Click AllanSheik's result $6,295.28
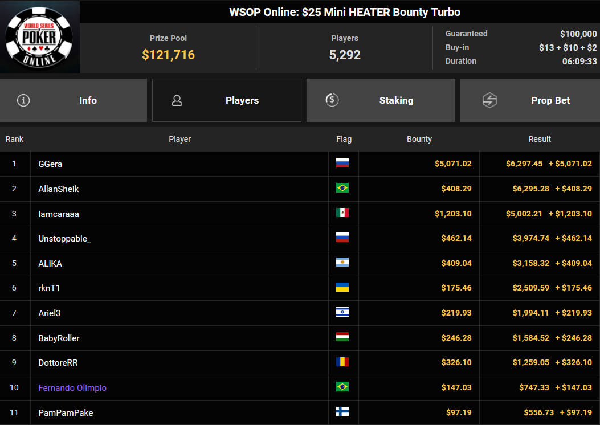The width and height of the screenshot is (600, 425). tap(530, 189)
